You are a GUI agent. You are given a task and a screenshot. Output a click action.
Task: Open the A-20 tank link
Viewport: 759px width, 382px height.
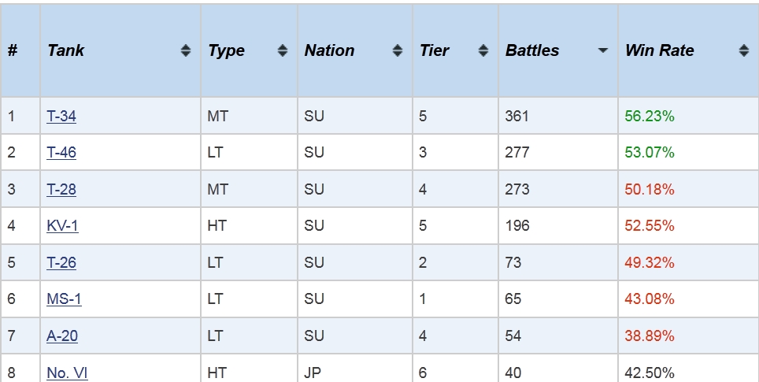pyautogui.click(x=62, y=336)
